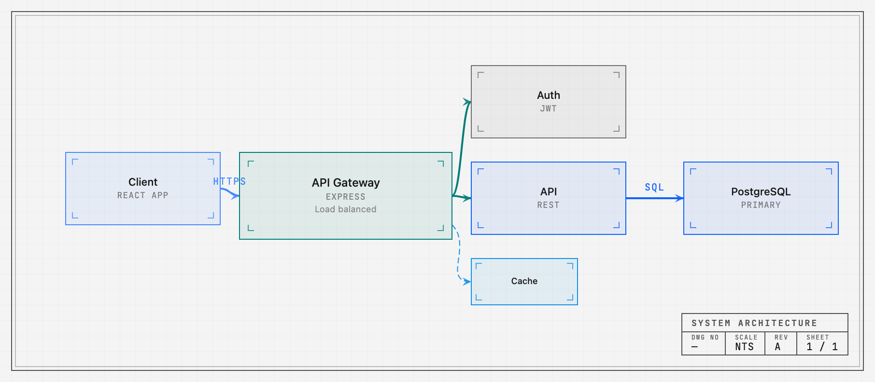Select the API REST node
Viewport: 875px width, 382px height.
(x=549, y=198)
